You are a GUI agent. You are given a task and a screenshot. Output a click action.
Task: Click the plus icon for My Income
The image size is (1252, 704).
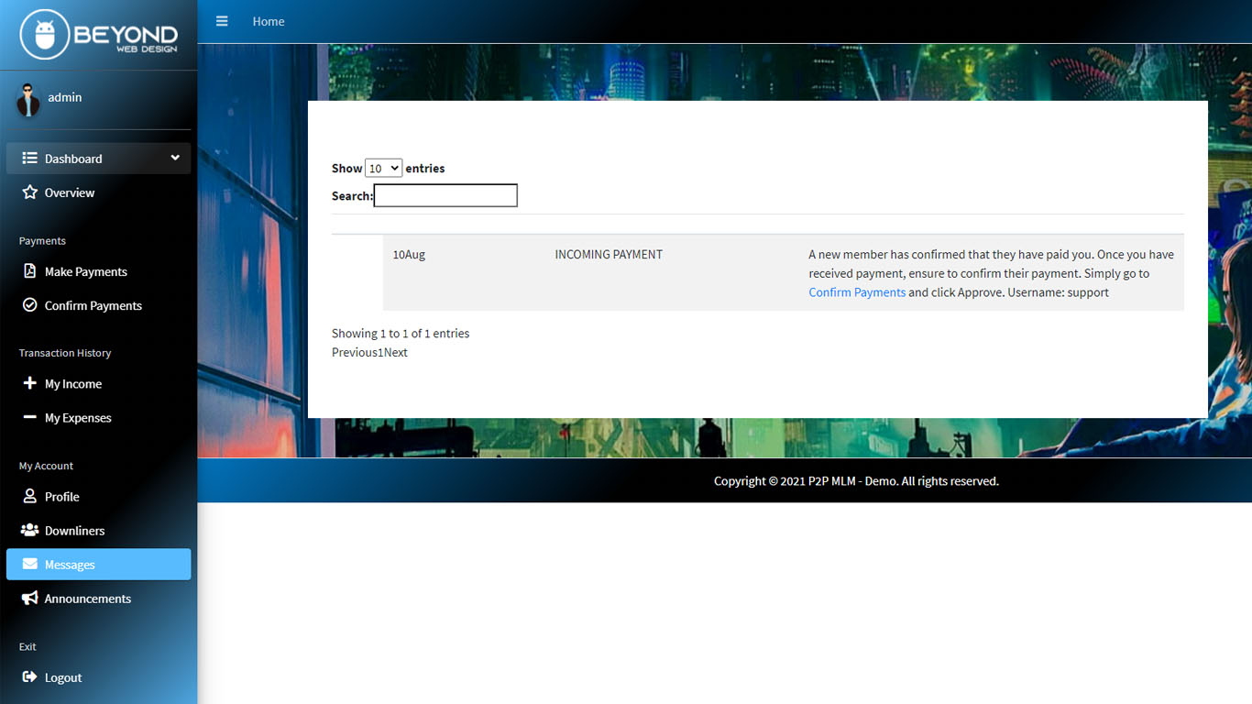click(29, 383)
